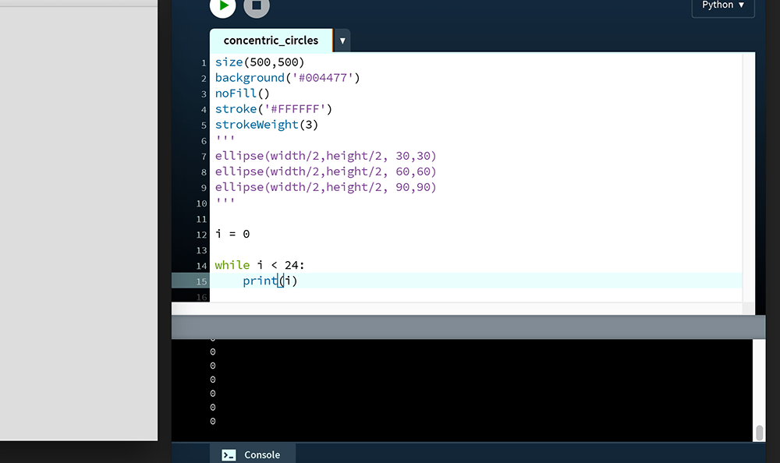
Task: Click the print(i) code line
Action: [270, 281]
